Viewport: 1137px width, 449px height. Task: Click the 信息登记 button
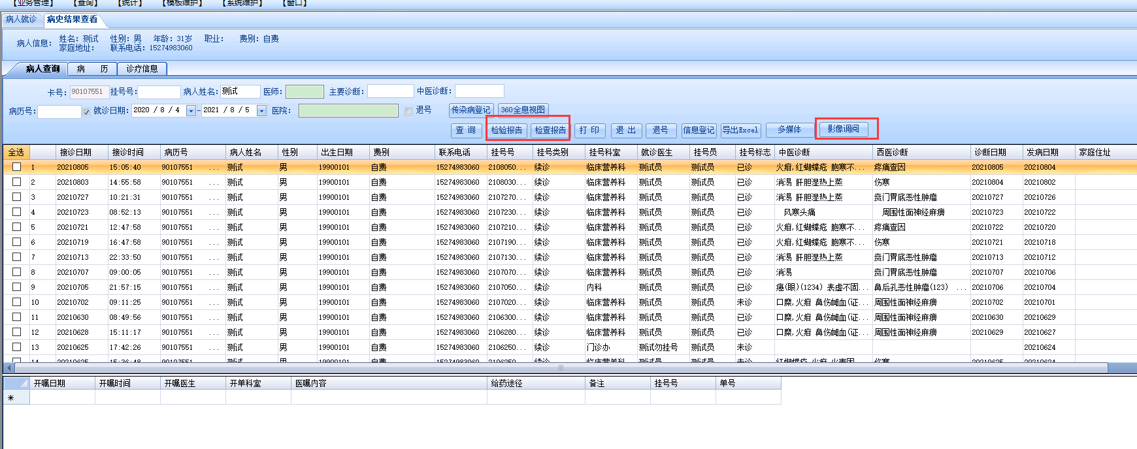click(x=699, y=131)
